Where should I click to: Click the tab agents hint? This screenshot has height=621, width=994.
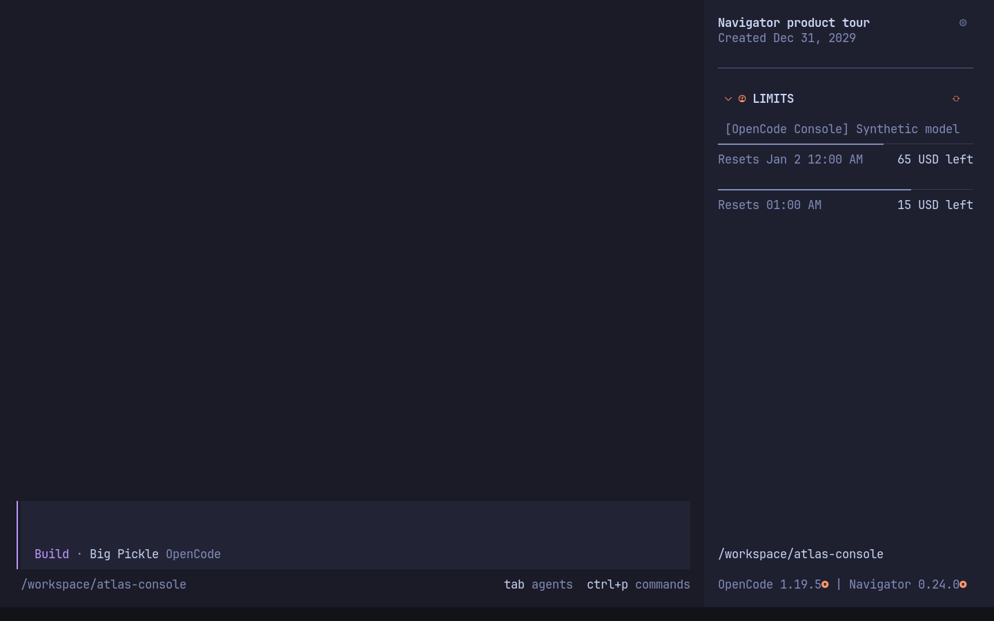point(538,584)
